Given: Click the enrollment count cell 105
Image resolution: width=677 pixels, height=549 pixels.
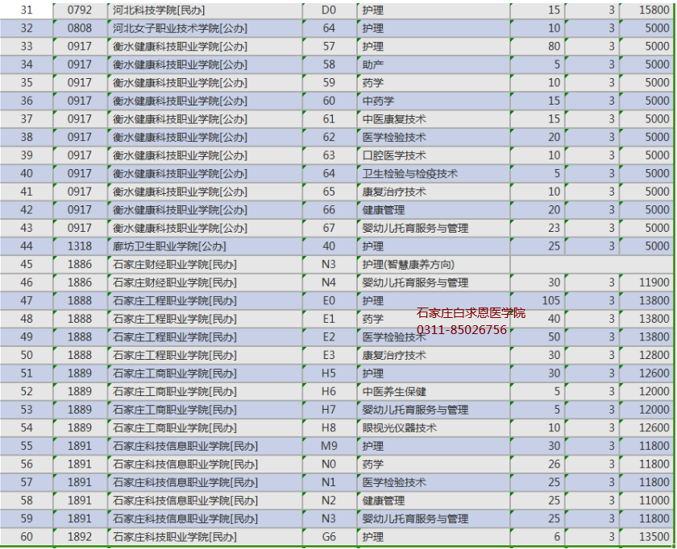Looking at the screenshot, I should coord(537,300).
